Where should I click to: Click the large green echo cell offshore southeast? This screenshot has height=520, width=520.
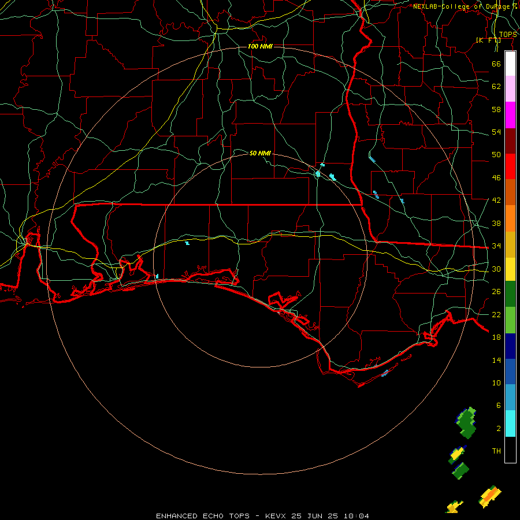467,423
